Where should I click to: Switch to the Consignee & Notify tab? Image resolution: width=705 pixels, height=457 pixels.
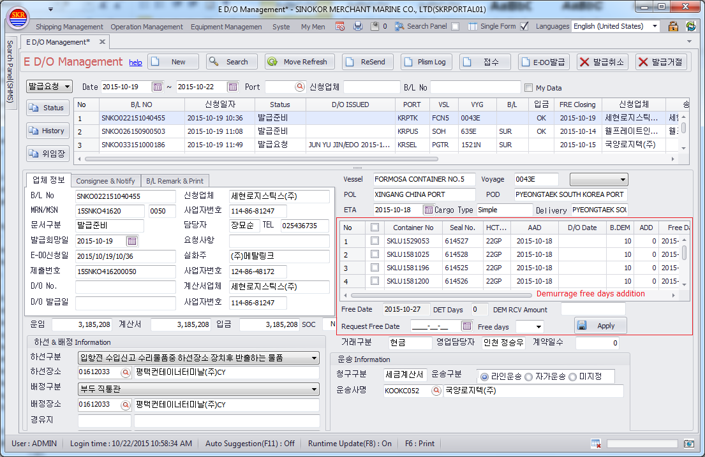pos(105,181)
